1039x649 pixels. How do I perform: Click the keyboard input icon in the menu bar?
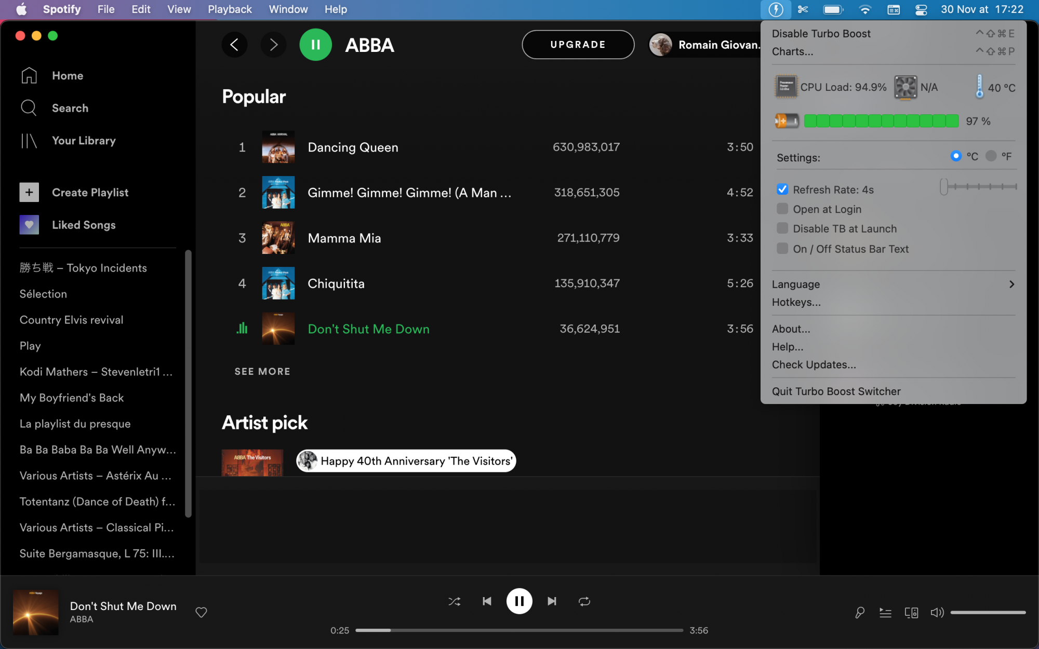tap(894, 9)
